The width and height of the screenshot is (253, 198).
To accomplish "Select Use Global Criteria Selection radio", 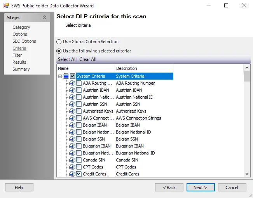I will coord(59,42).
